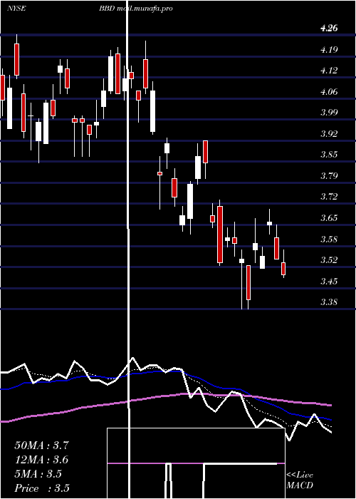The height and width of the screenshot is (499, 356).
Task: Click the NYSE exchange label
Action: click(x=16, y=9)
